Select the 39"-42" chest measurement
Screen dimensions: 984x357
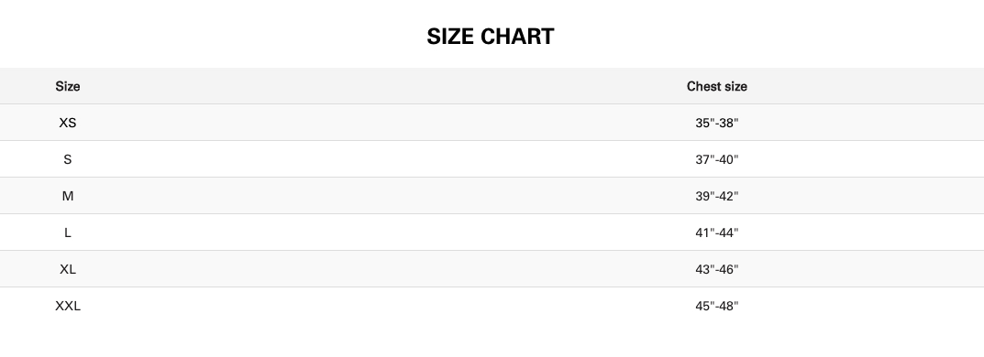pyautogui.click(x=716, y=196)
